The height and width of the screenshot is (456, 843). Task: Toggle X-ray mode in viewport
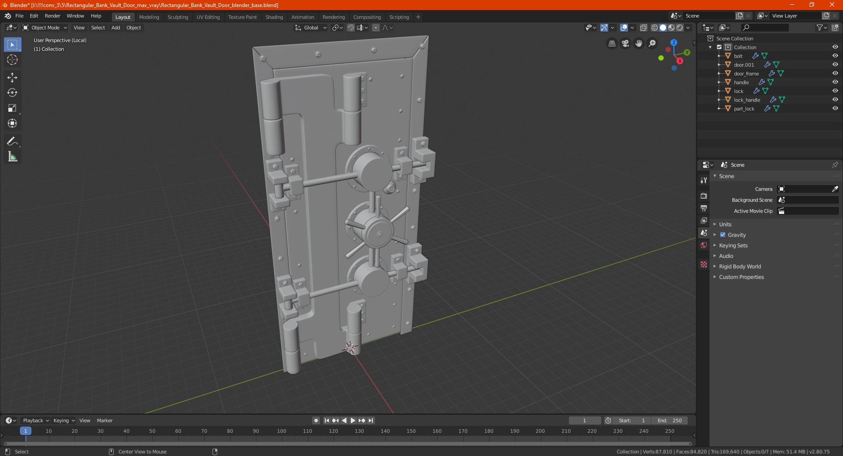(643, 28)
